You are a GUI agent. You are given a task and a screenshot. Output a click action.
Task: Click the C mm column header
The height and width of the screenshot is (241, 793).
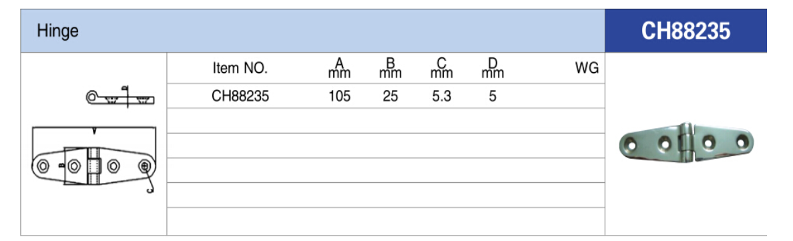(x=441, y=68)
